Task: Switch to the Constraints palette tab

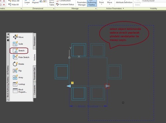Action: 35,90
